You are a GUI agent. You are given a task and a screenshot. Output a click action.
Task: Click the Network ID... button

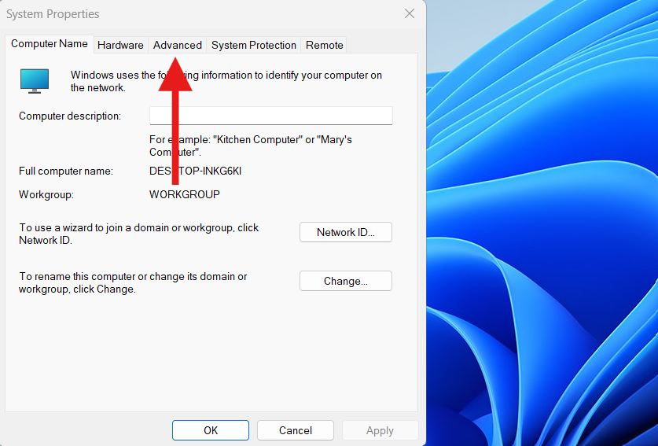tap(346, 232)
